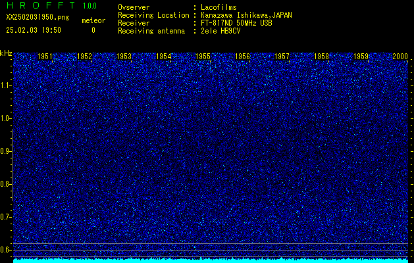Select the filename XX2502031950.png

(x=38, y=18)
